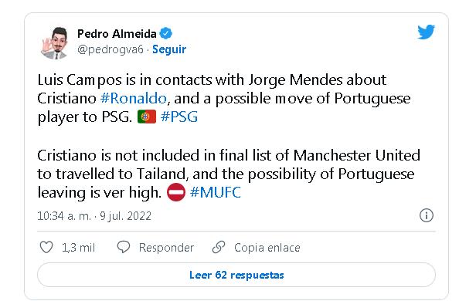Click the blue verified badge

(165, 33)
